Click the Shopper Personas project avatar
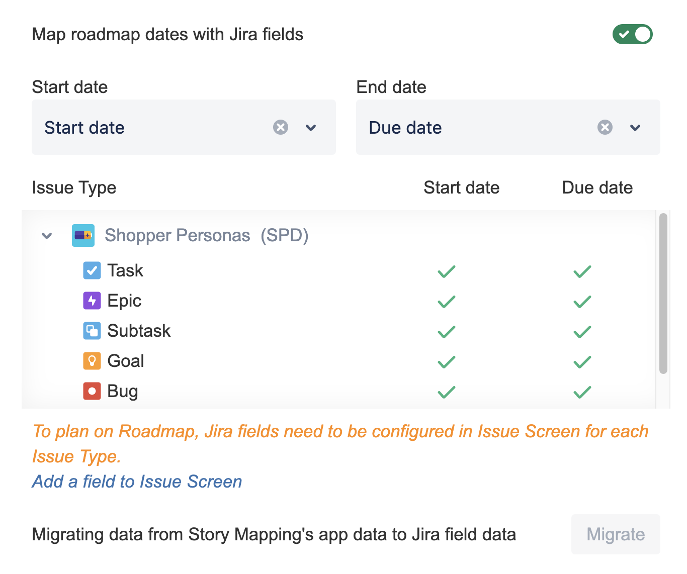 click(83, 235)
